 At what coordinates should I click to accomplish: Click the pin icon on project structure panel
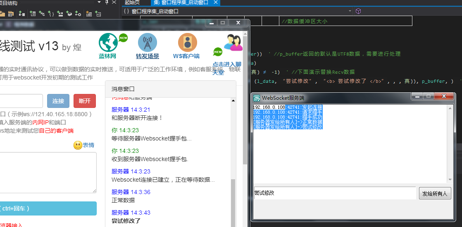pyautogui.click(x=107, y=3)
